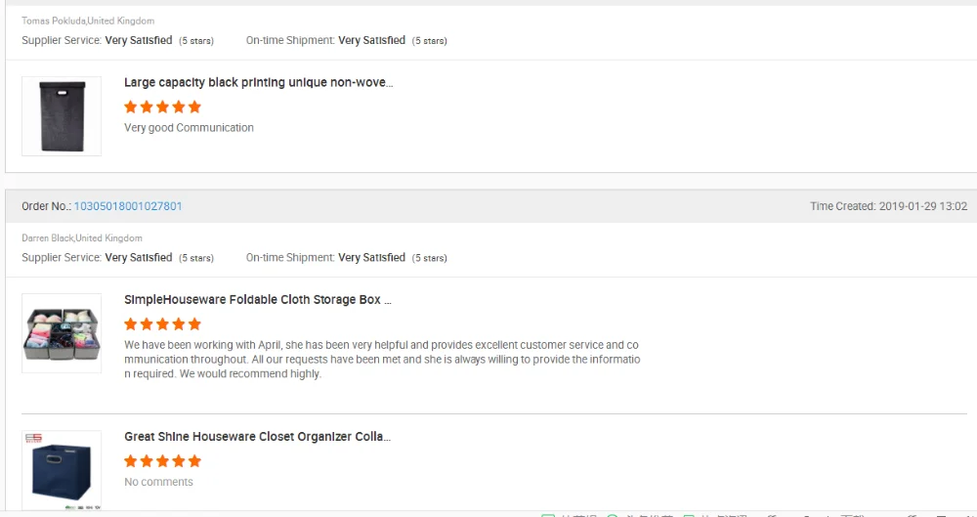Click the "No comments" review text
This screenshot has height=517, width=977.
(158, 482)
